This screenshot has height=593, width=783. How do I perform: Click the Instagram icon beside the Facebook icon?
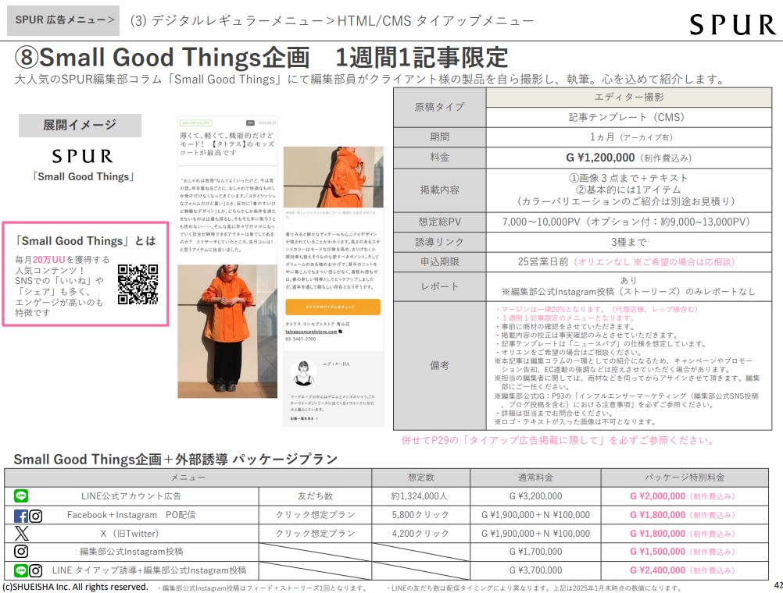click(35, 515)
